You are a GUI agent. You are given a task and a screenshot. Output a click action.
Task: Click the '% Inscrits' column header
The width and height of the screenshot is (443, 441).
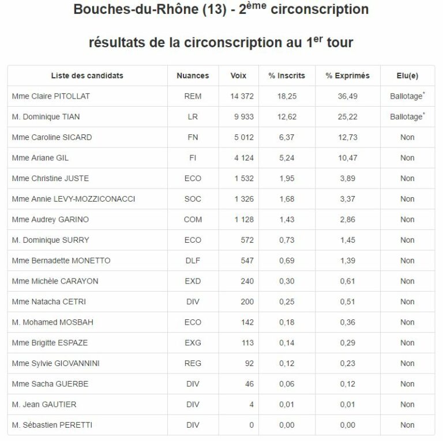coord(287,76)
